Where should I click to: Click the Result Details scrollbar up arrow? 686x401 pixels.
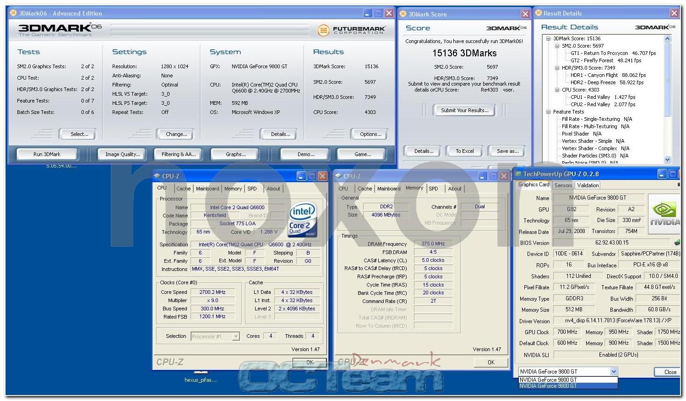667,38
